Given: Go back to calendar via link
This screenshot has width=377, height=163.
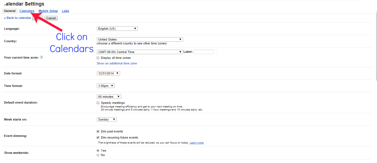Looking at the screenshot, I should pyautogui.click(x=17, y=18).
